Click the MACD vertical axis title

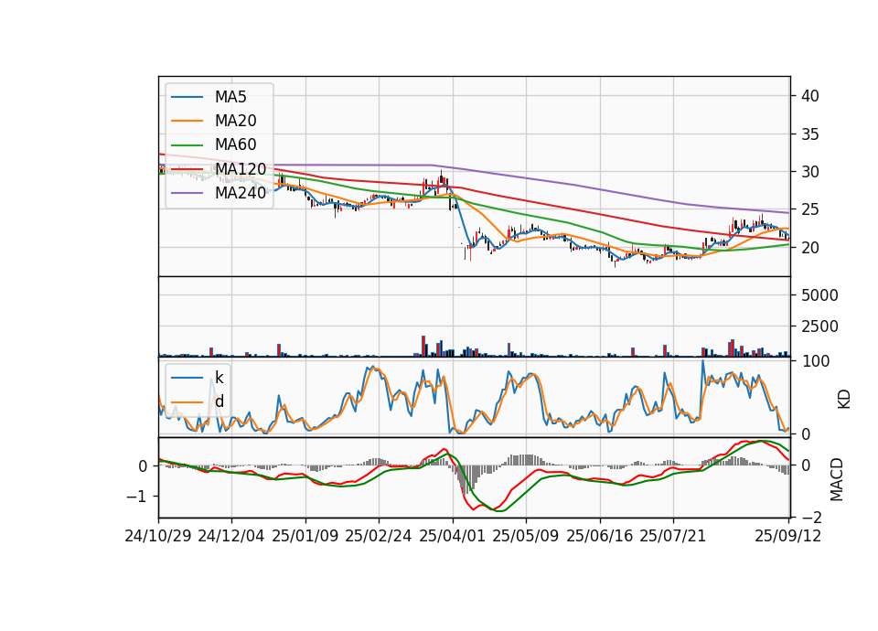[x=837, y=479]
